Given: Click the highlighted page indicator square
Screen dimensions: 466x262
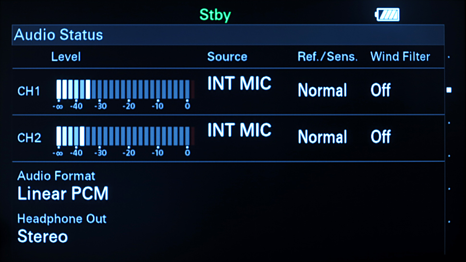Looking at the screenshot, I should pyautogui.click(x=449, y=90).
